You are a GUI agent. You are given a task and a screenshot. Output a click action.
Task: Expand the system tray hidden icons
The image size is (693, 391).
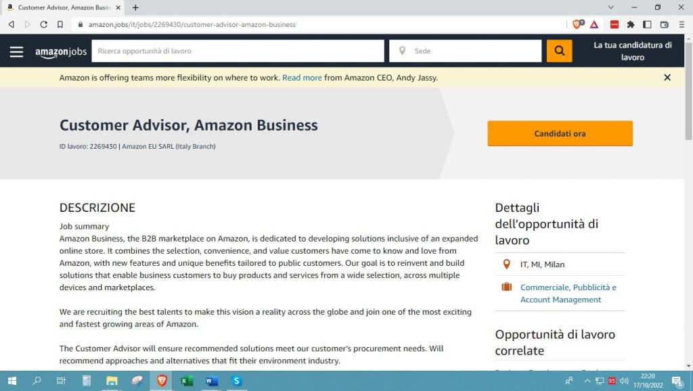[x=587, y=381]
